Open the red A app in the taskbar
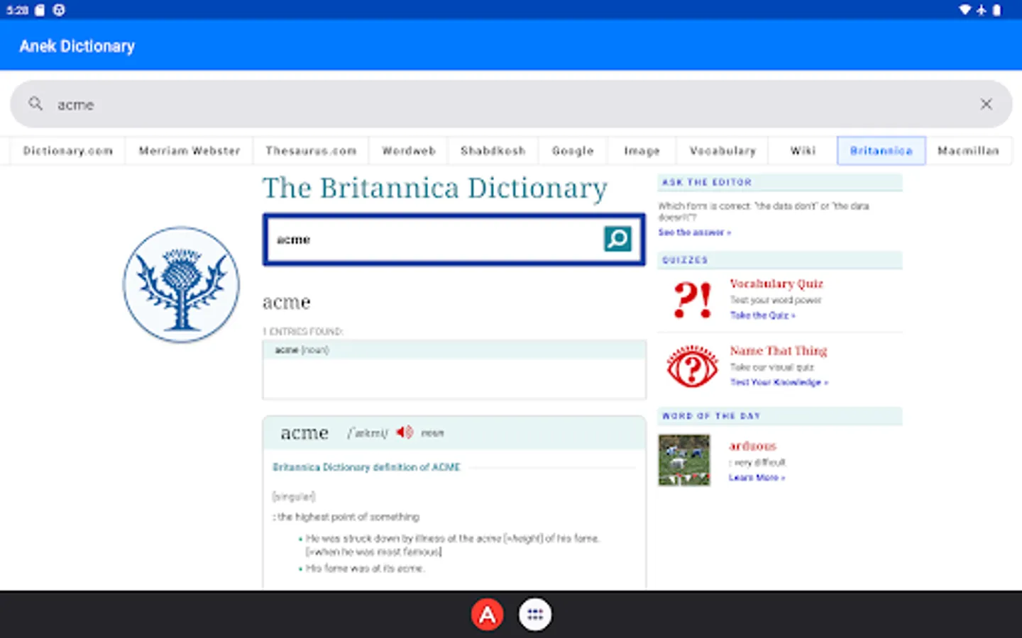1022x638 pixels. coord(488,615)
